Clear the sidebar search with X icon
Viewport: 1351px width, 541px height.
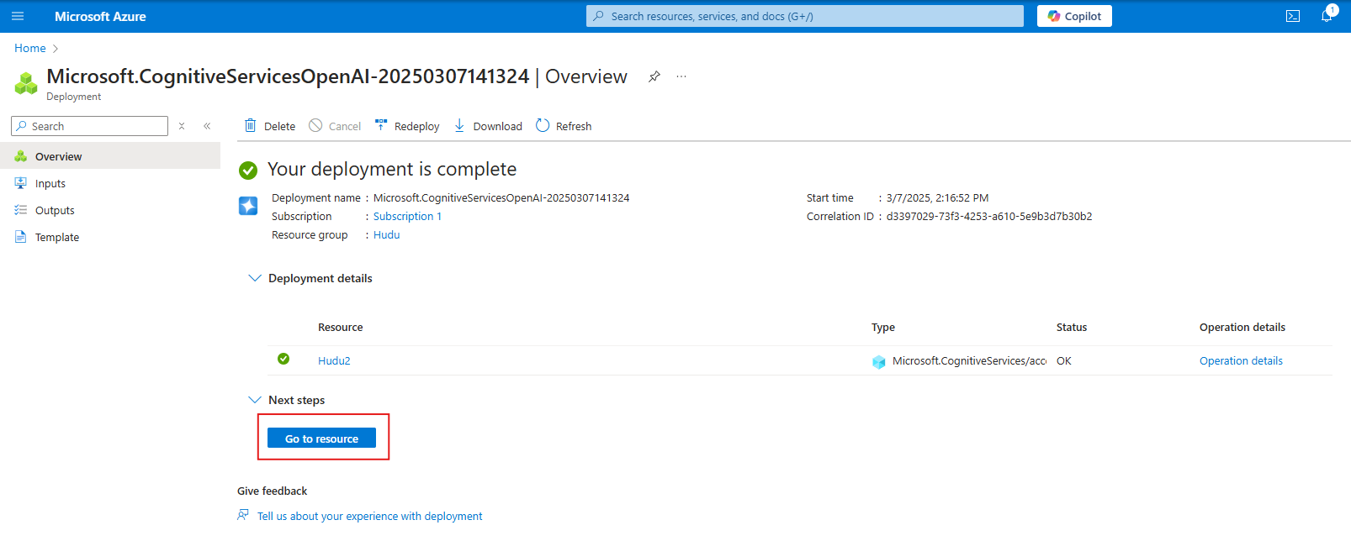(182, 126)
